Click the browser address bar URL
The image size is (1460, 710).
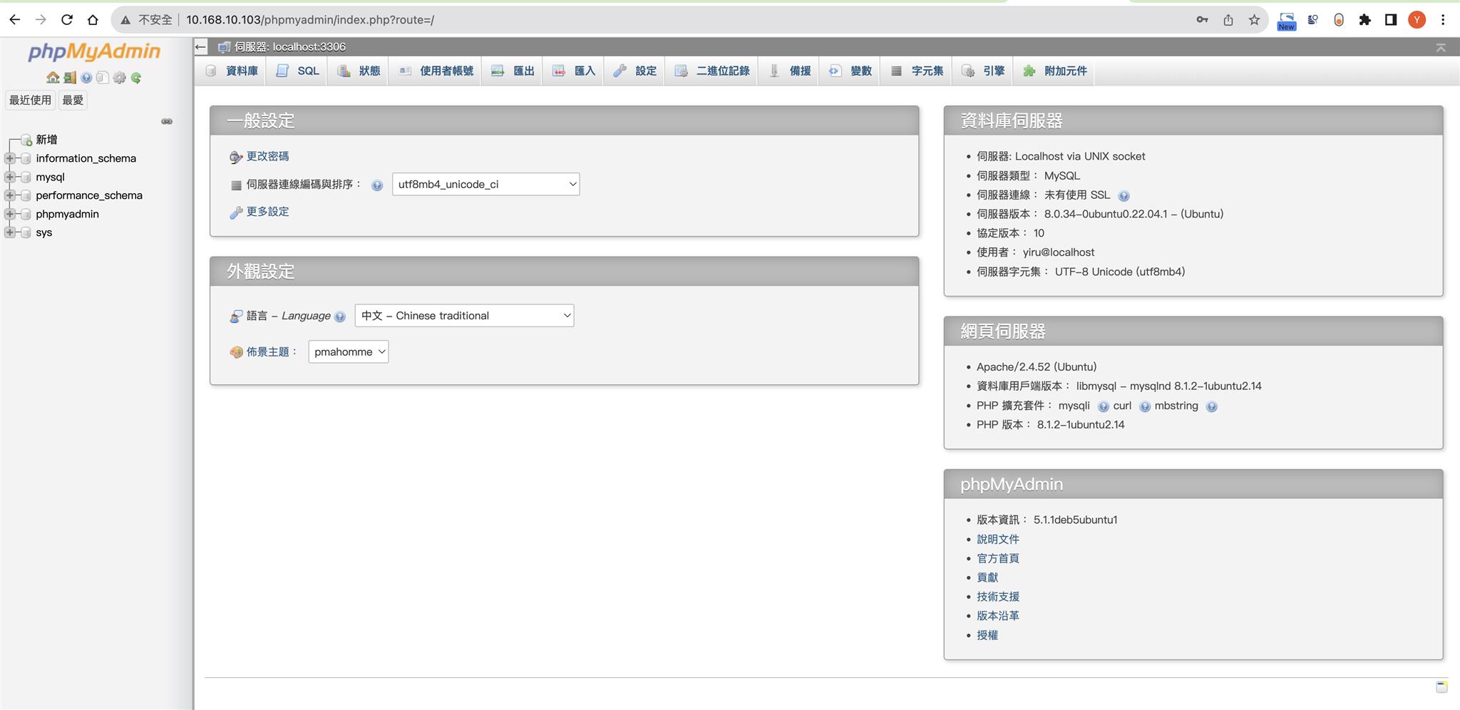click(x=310, y=20)
